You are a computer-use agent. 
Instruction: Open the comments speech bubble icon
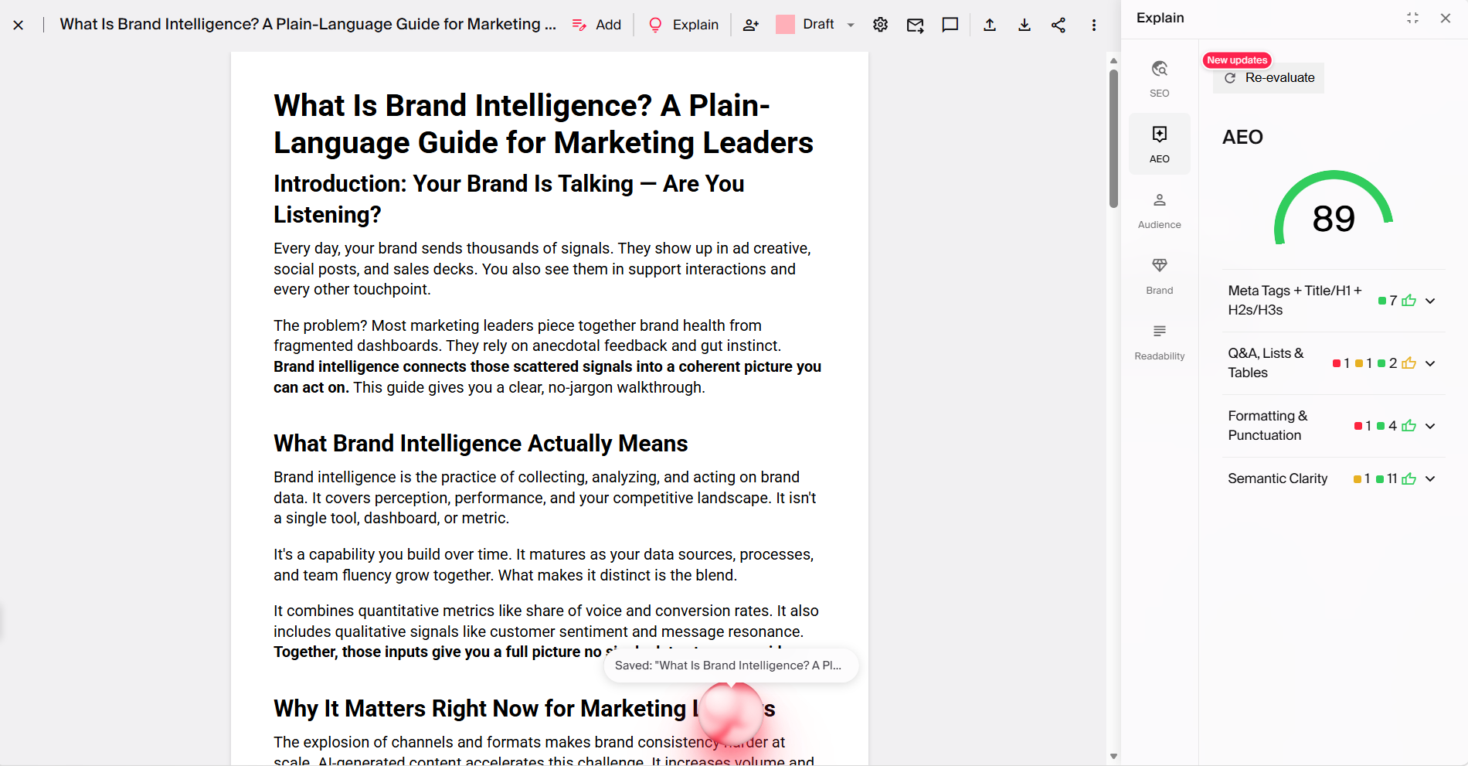click(x=950, y=25)
